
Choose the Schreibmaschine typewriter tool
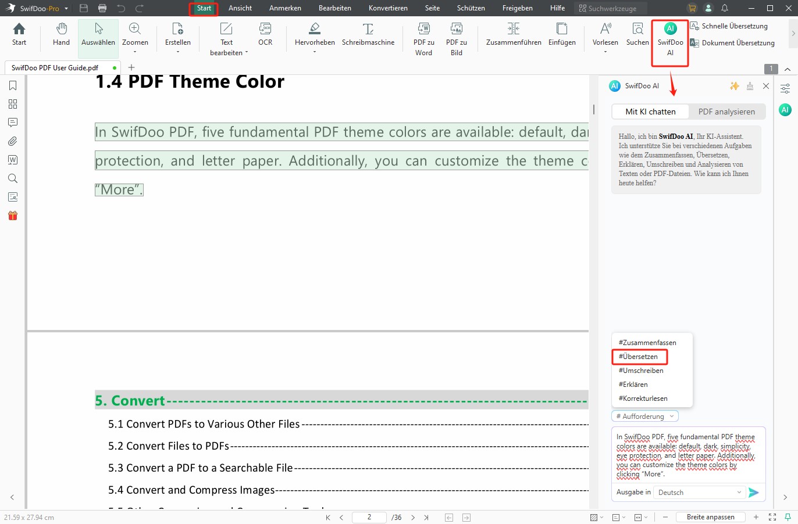[368, 34]
